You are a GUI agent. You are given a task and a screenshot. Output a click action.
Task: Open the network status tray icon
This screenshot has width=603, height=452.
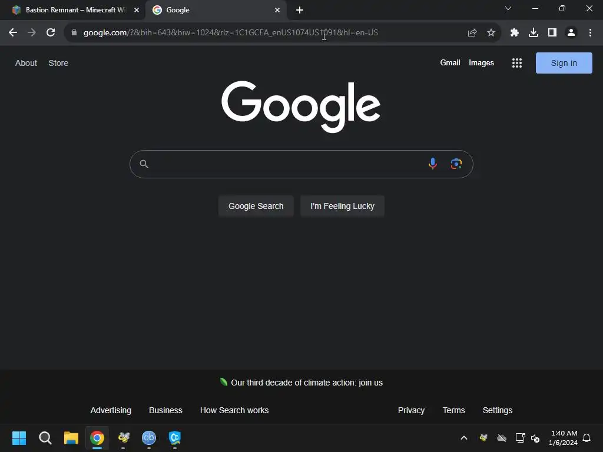(521, 438)
